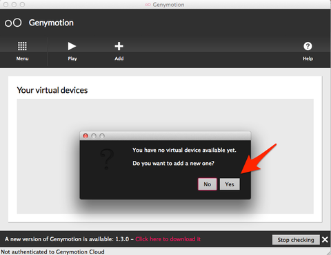Click 'You have no virtual device available yet.' text
This screenshot has width=331, height=255.
184,150
